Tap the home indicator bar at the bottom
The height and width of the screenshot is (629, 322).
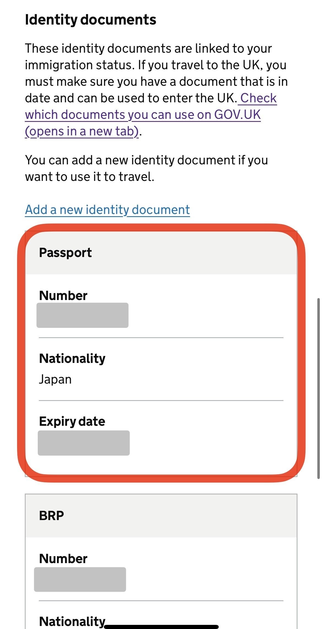(x=161, y=627)
